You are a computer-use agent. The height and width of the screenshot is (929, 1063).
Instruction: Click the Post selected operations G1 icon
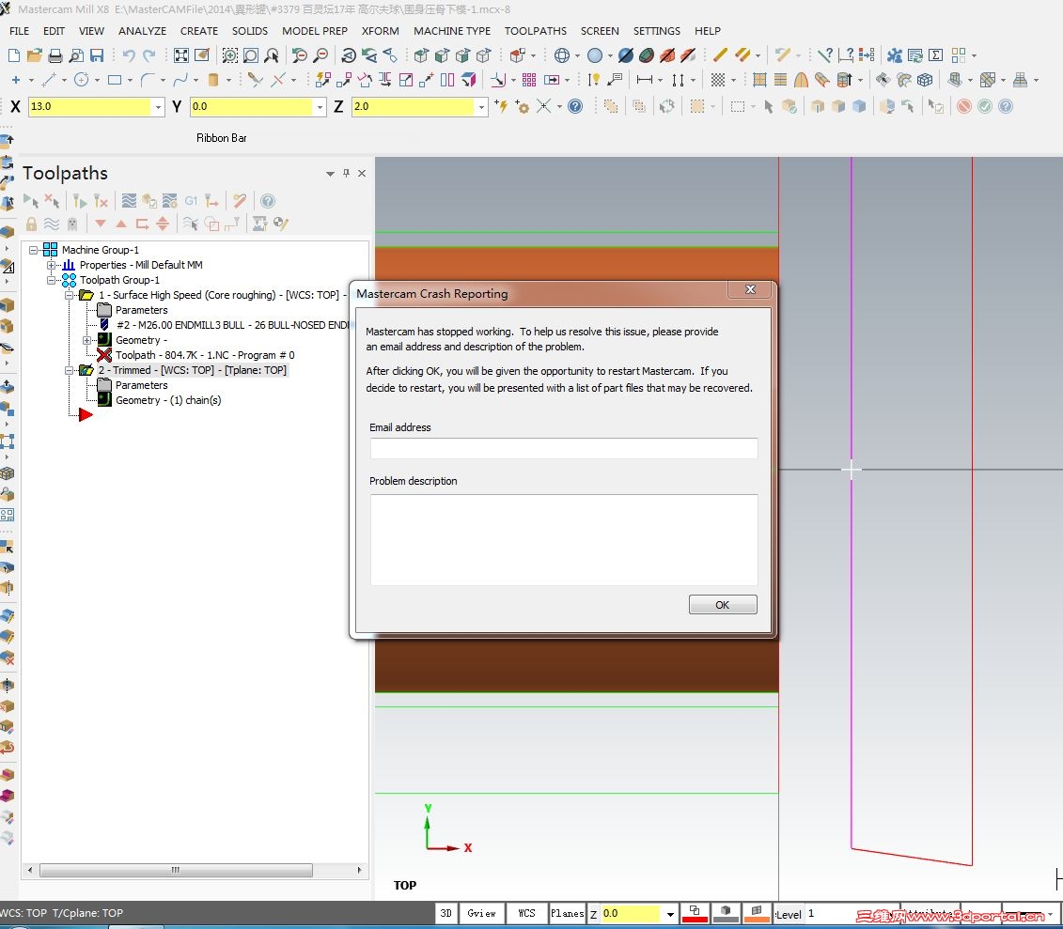191,201
